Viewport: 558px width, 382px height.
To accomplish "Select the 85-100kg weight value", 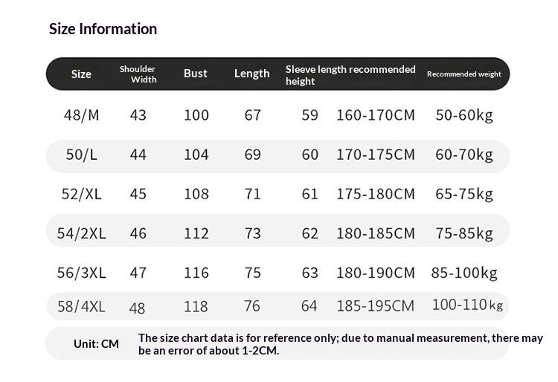I will pos(464,273).
